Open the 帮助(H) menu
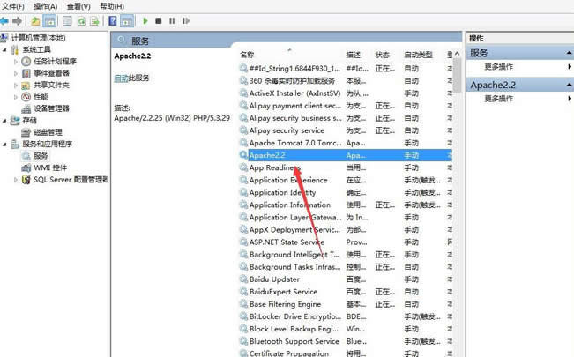The image size is (574, 357). pos(112,6)
